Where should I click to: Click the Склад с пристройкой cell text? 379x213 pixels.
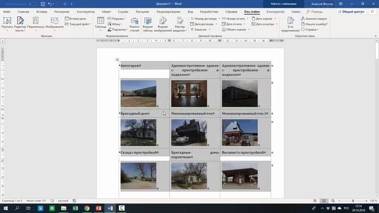pyautogui.click(x=140, y=153)
